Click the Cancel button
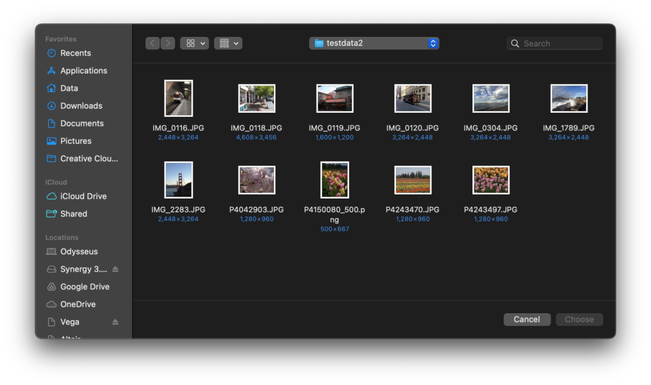This screenshot has height=385, width=651. [526, 320]
